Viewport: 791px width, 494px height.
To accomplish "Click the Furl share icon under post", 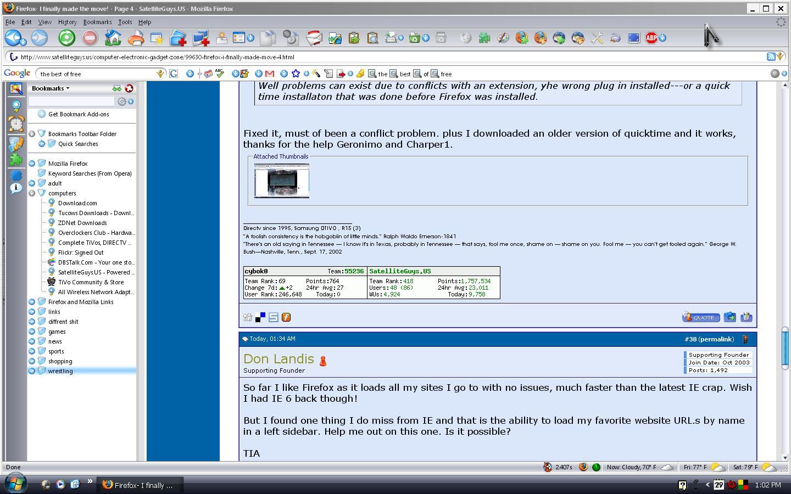I will 286,317.
